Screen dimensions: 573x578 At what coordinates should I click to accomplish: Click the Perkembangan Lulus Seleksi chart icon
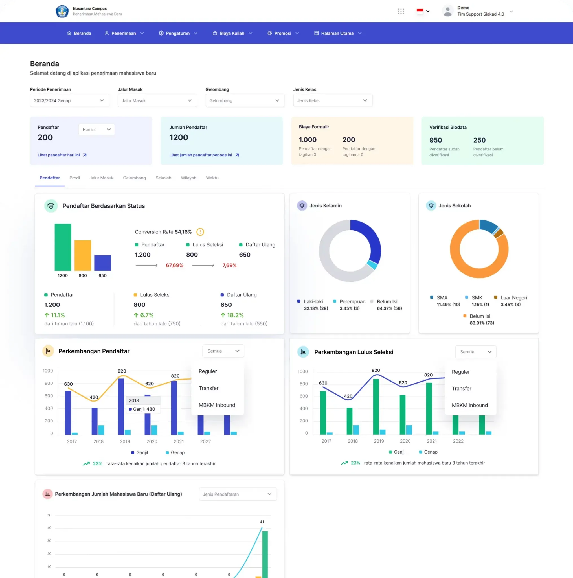point(303,352)
